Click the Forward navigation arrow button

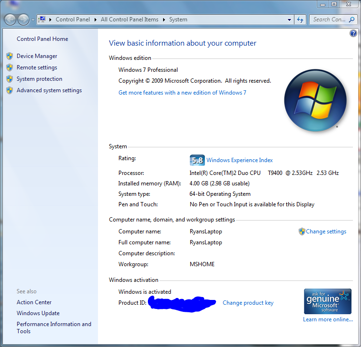pyautogui.click(x=23, y=19)
